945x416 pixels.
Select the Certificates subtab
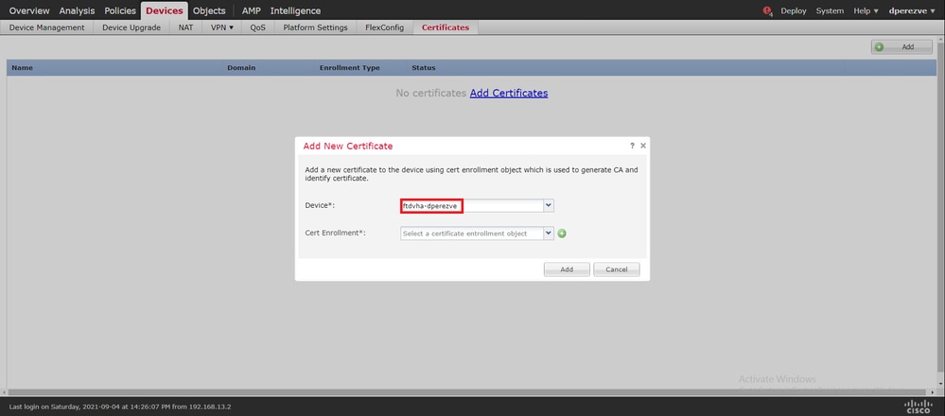click(446, 27)
